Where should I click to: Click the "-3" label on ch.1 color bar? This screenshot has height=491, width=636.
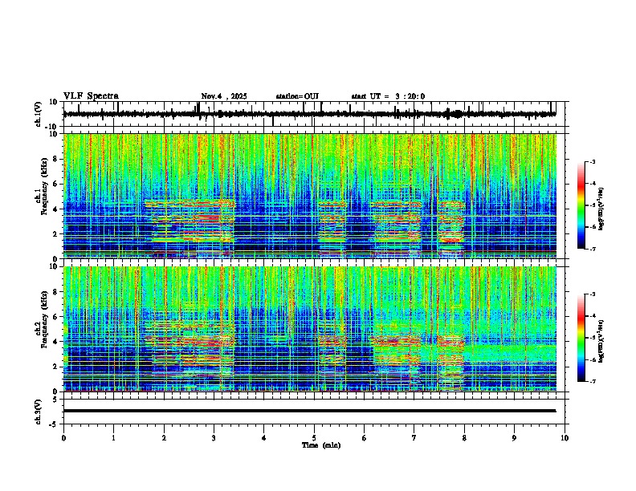tap(592, 161)
